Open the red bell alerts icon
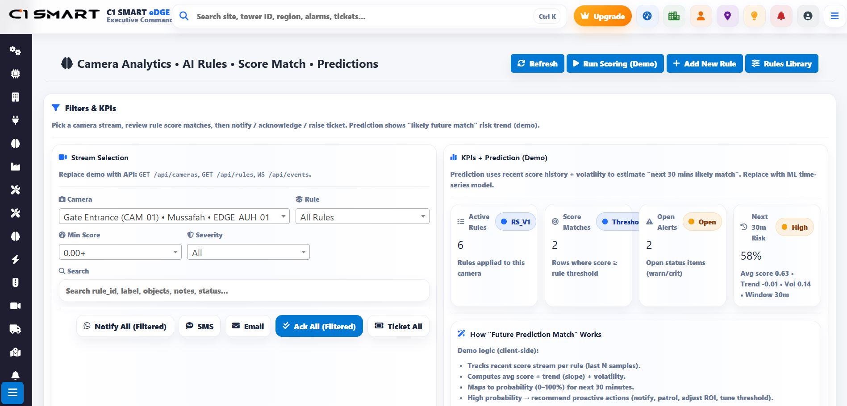Screen dimensions: 847x406 click(x=781, y=16)
